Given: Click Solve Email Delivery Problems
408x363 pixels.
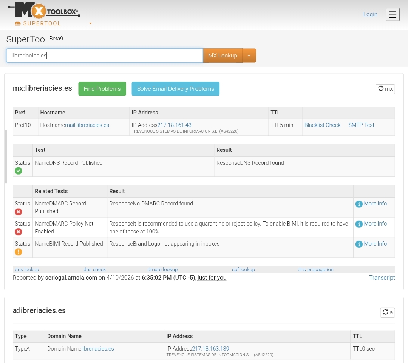Looking at the screenshot, I should [175, 88].
